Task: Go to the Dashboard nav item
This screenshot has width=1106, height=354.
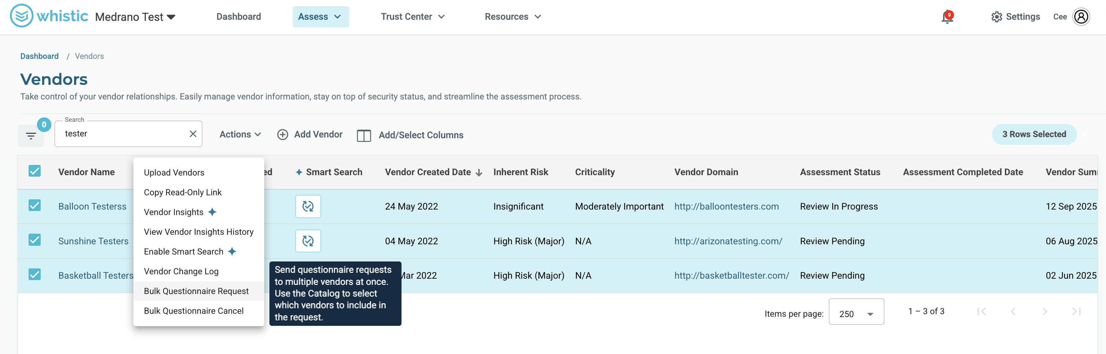Action: [x=239, y=17]
